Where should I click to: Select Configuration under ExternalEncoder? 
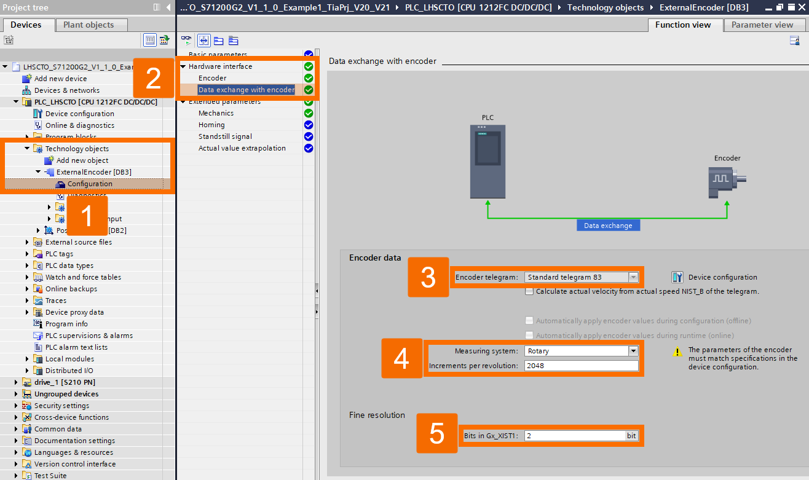[90, 184]
